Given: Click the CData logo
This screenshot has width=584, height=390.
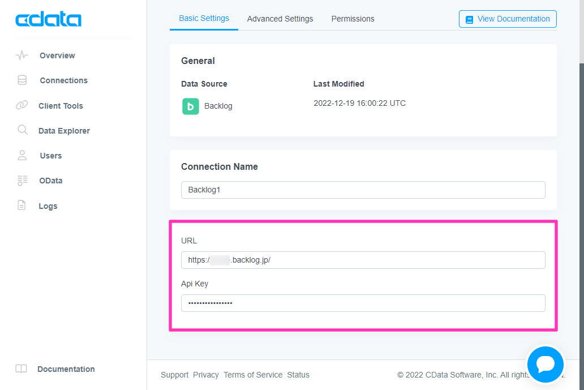Looking at the screenshot, I should (48, 18).
